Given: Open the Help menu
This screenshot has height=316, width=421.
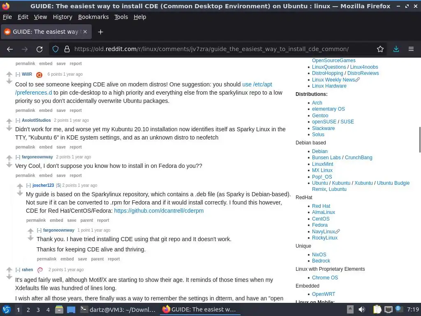Looking at the screenshot, I should [140, 17].
